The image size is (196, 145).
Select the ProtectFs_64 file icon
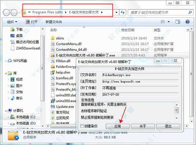click(53, 89)
